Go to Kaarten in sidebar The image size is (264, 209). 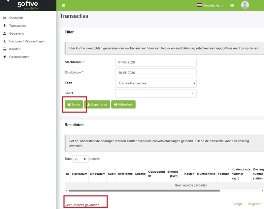[x=15, y=49]
